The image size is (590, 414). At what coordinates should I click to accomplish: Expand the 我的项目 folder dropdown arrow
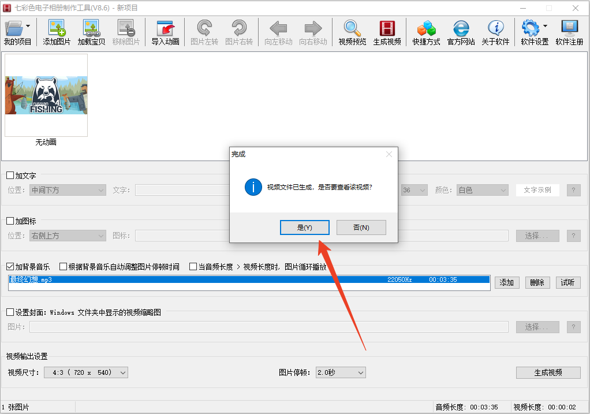[x=28, y=27]
